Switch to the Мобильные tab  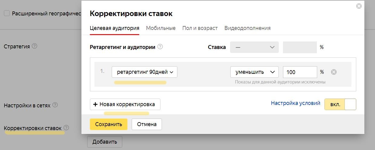[x=161, y=28]
